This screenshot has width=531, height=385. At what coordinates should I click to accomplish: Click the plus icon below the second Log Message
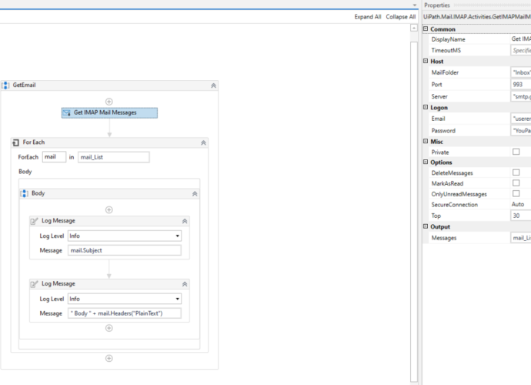[109, 328]
